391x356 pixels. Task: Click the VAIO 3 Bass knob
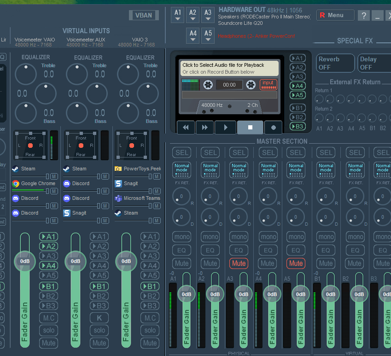click(x=128, y=113)
